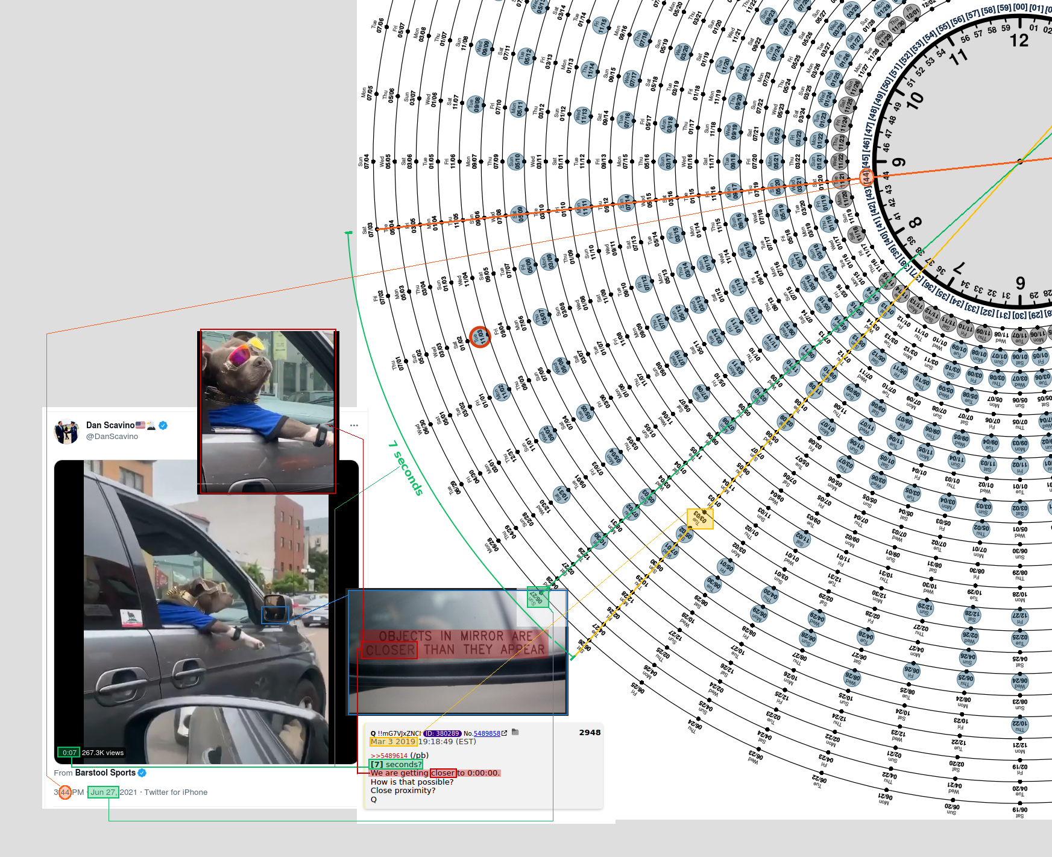The width and height of the screenshot is (1052, 857).
Task: Click the large clock numeral 11
Action: click(959, 57)
